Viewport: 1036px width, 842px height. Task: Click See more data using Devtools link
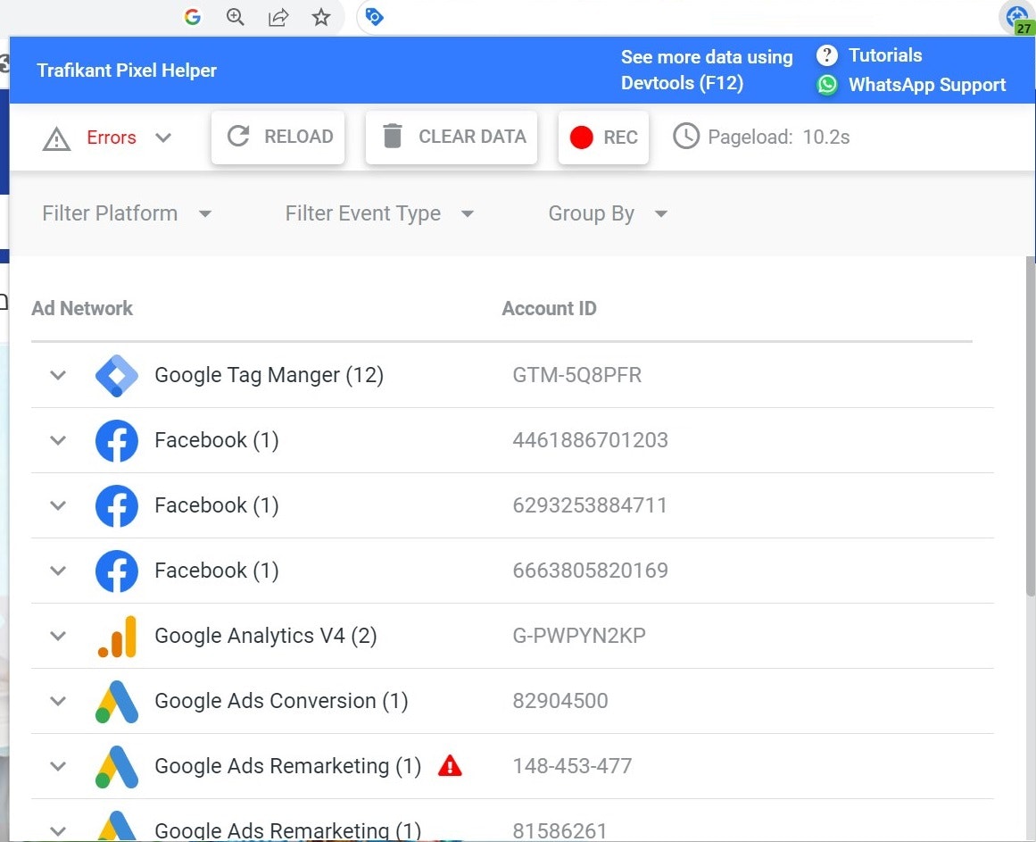[707, 70]
